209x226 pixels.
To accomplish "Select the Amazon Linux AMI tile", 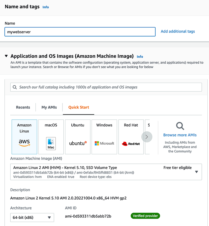I will [24, 137].
